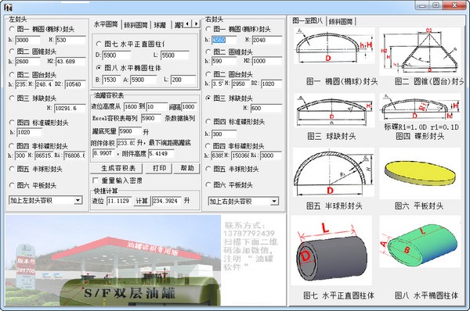This screenshot has height=311, width=470.
Task: Select right head 图三 球缺封头 radio
Action: point(208,98)
